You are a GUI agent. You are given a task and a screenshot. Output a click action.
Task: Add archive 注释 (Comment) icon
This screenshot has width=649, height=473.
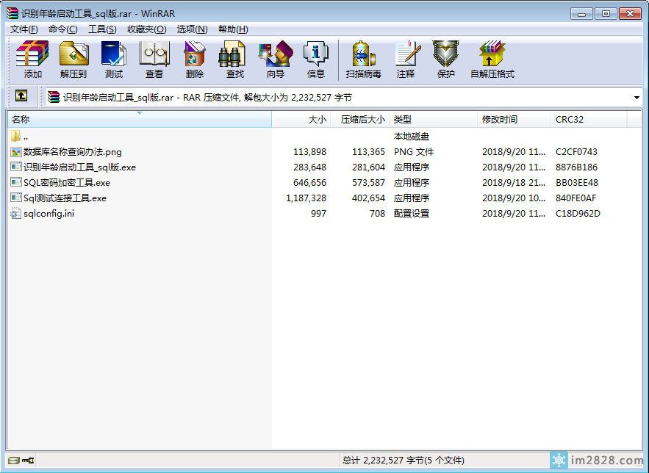point(406,59)
